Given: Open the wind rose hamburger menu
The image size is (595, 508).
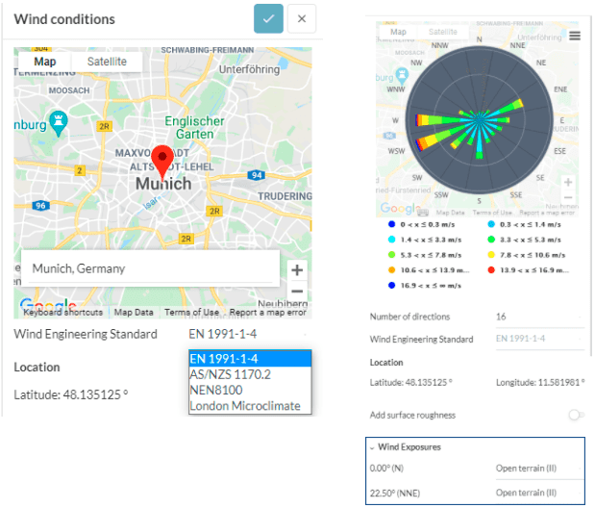Looking at the screenshot, I should pyautogui.click(x=575, y=37).
